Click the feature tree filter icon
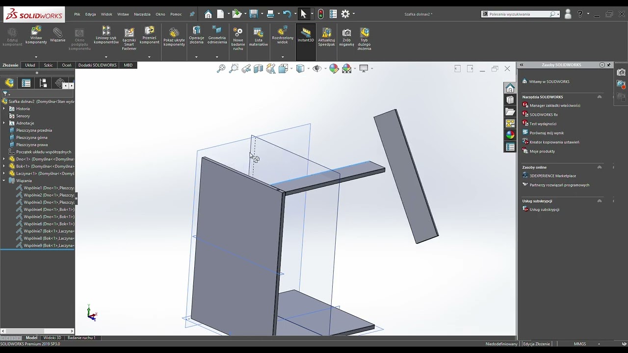Screen dimensions: 628x353 tap(5, 94)
